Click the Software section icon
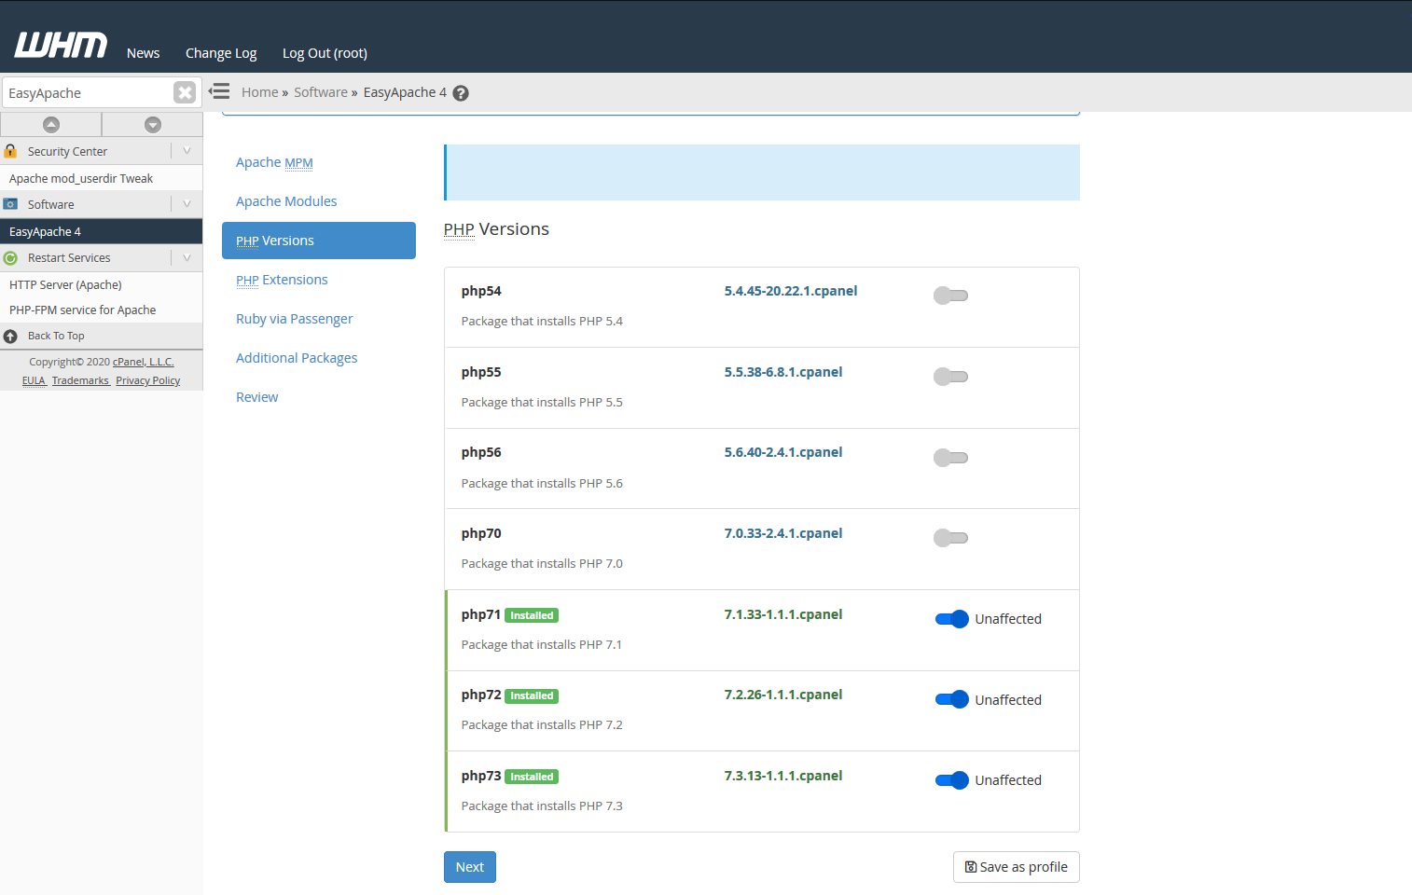 tap(10, 204)
